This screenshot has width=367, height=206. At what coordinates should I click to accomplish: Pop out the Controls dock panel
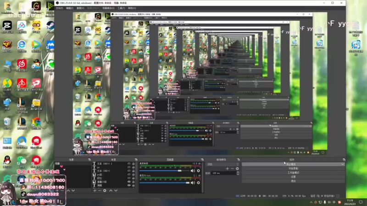coord(344,160)
